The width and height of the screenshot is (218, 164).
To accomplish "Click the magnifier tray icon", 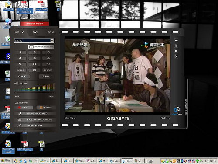I will (170, 161).
